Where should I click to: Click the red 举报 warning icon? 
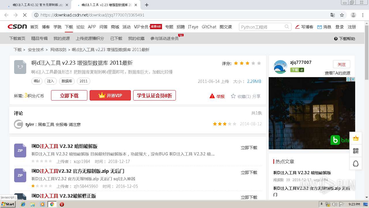(x=212, y=96)
